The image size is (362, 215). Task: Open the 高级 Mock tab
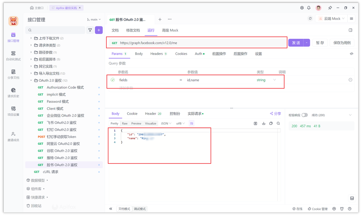click(x=169, y=30)
